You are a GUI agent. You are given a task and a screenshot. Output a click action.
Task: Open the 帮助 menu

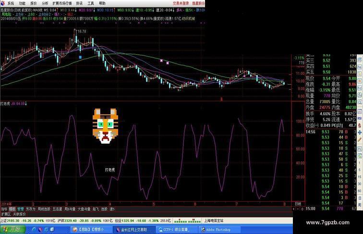(x=102, y=3)
